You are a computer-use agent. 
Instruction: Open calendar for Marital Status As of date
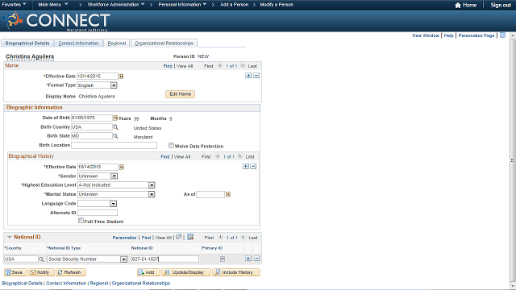[x=228, y=194]
